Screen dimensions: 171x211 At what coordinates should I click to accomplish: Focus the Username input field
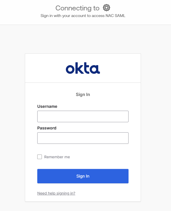tap(83, 116)
